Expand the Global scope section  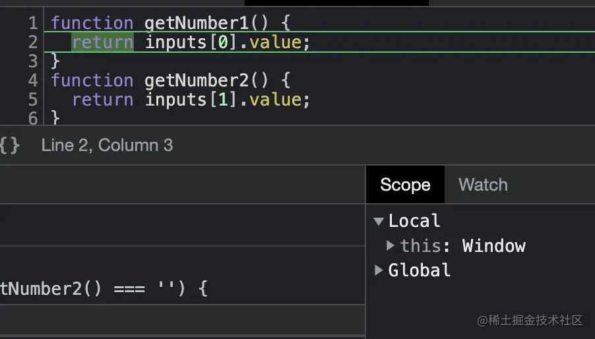(x=379, y=270)
